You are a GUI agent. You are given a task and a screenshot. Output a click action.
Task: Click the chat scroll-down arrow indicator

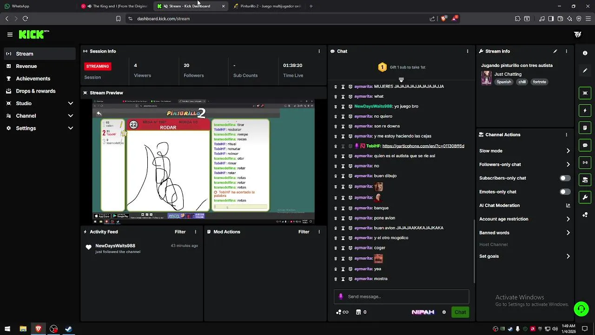pyautogui.click(x=401, y=80)
